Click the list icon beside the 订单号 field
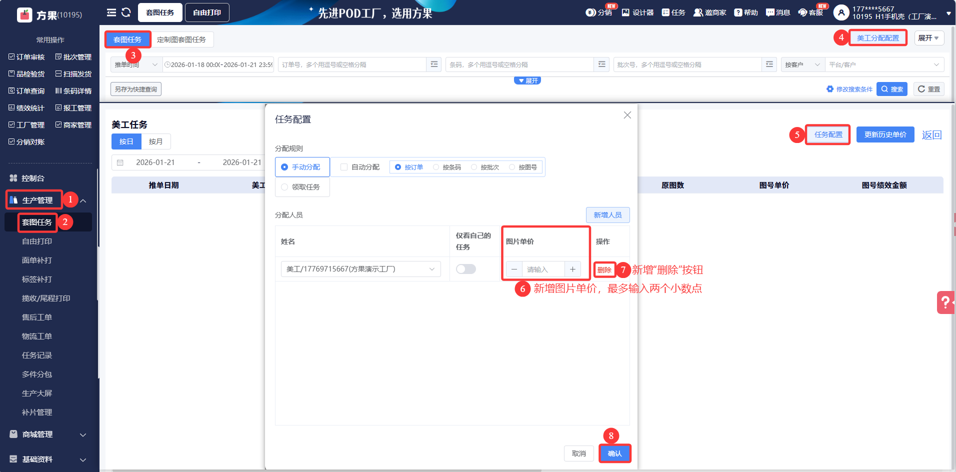956x472 pixels. [x=434, y=64]
